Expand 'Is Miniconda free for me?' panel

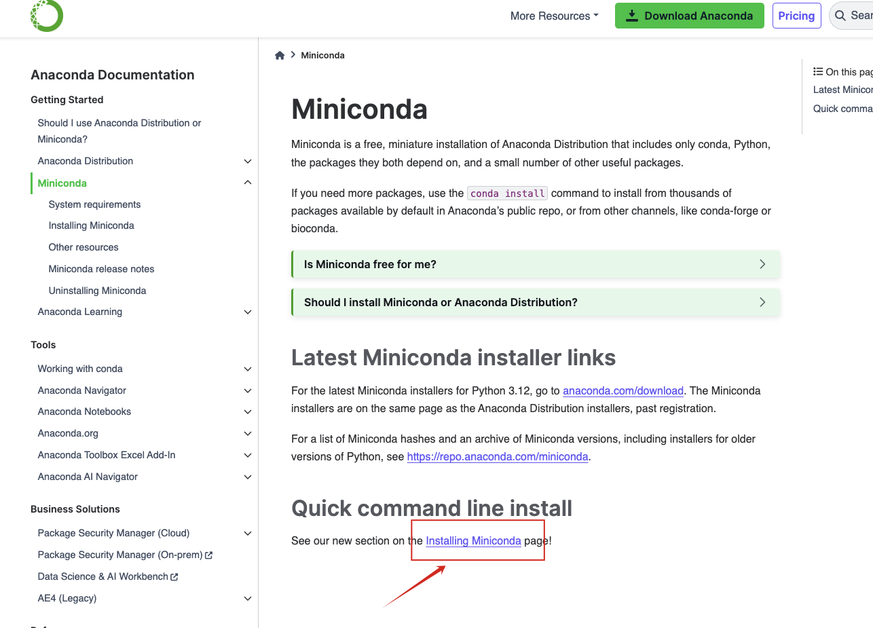click(536, 264)
